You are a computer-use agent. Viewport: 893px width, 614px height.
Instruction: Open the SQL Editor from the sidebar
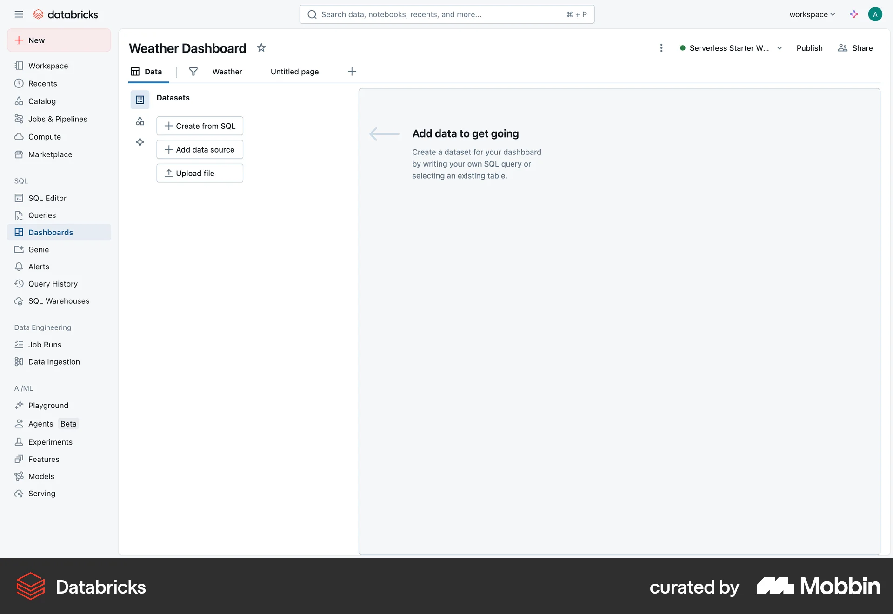click(47, 198)
